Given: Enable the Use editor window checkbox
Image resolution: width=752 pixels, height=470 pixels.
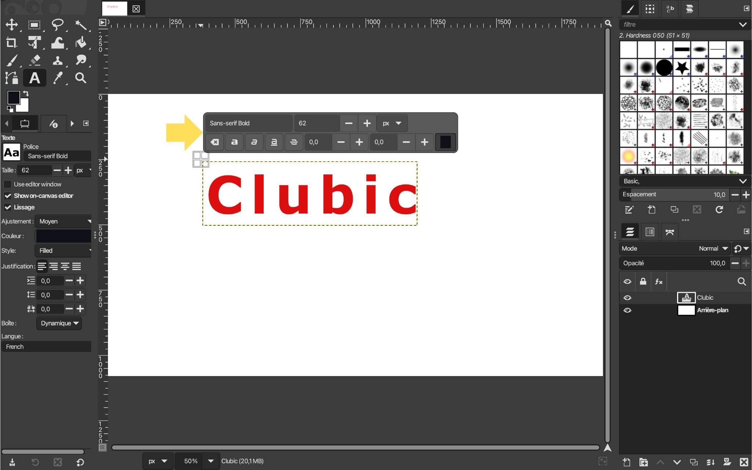Looking at the screenshot, I should coord(8,184).
